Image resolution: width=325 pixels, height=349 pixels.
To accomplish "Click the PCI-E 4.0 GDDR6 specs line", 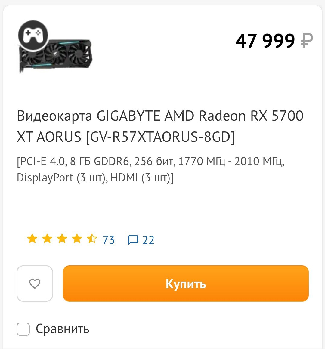I will pyautogui.click(x=150, y=162).
